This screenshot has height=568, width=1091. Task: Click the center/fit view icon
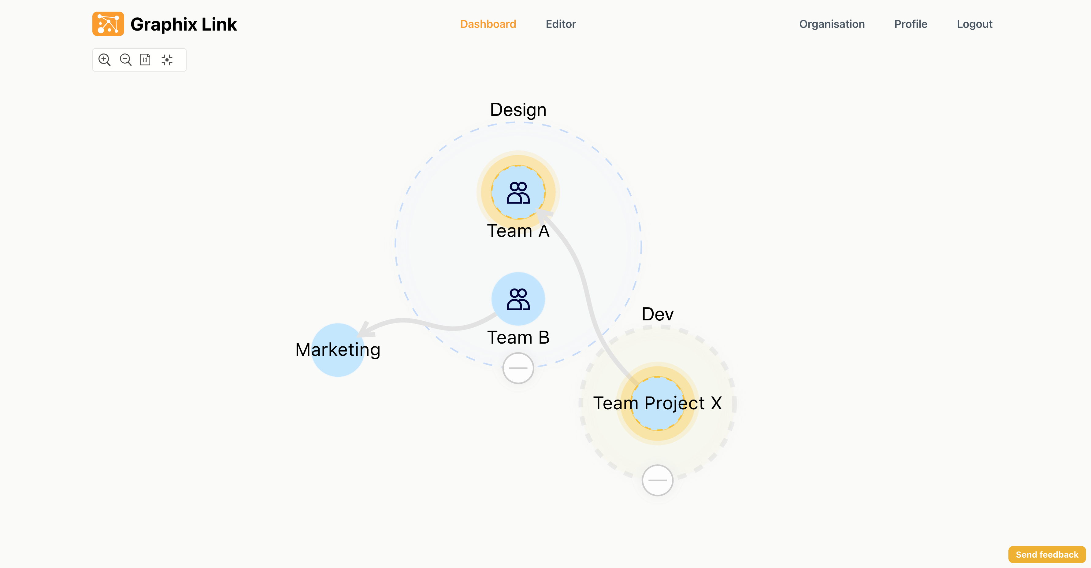coord(167,60)
